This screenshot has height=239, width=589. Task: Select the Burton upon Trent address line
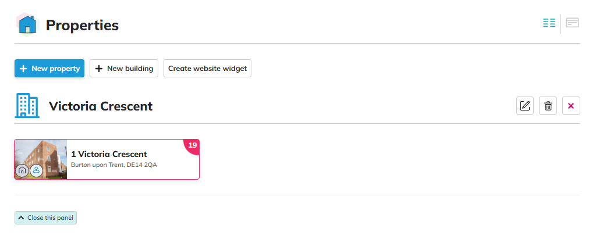coord(113,165)
